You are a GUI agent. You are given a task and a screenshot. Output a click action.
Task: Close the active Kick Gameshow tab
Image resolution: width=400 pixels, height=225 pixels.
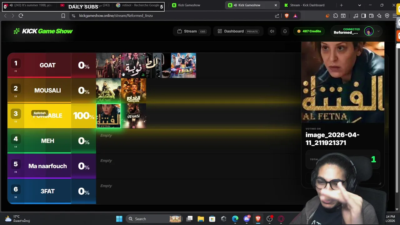[276, 5]
